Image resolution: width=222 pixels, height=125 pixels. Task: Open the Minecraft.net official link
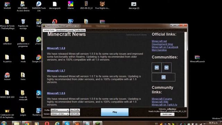point(159,41)
